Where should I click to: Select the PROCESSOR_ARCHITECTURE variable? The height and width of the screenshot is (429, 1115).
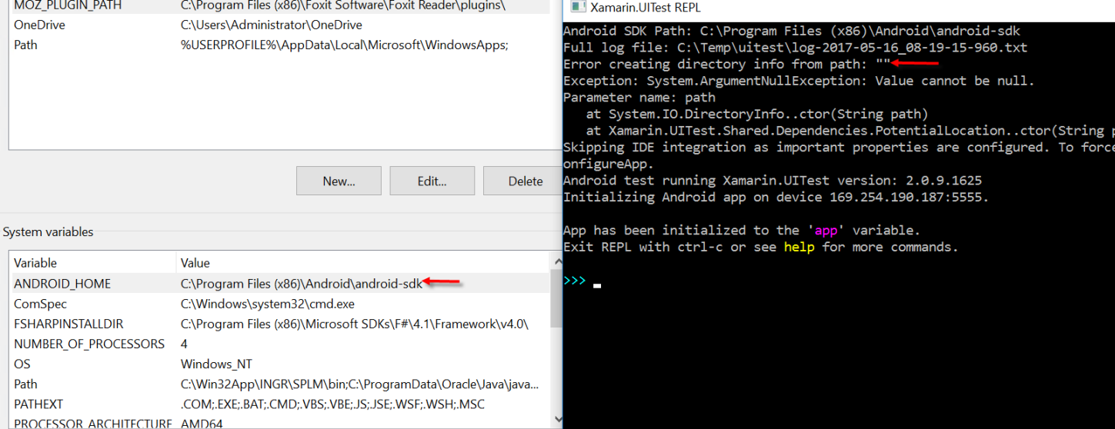click(x=280, y=423)
